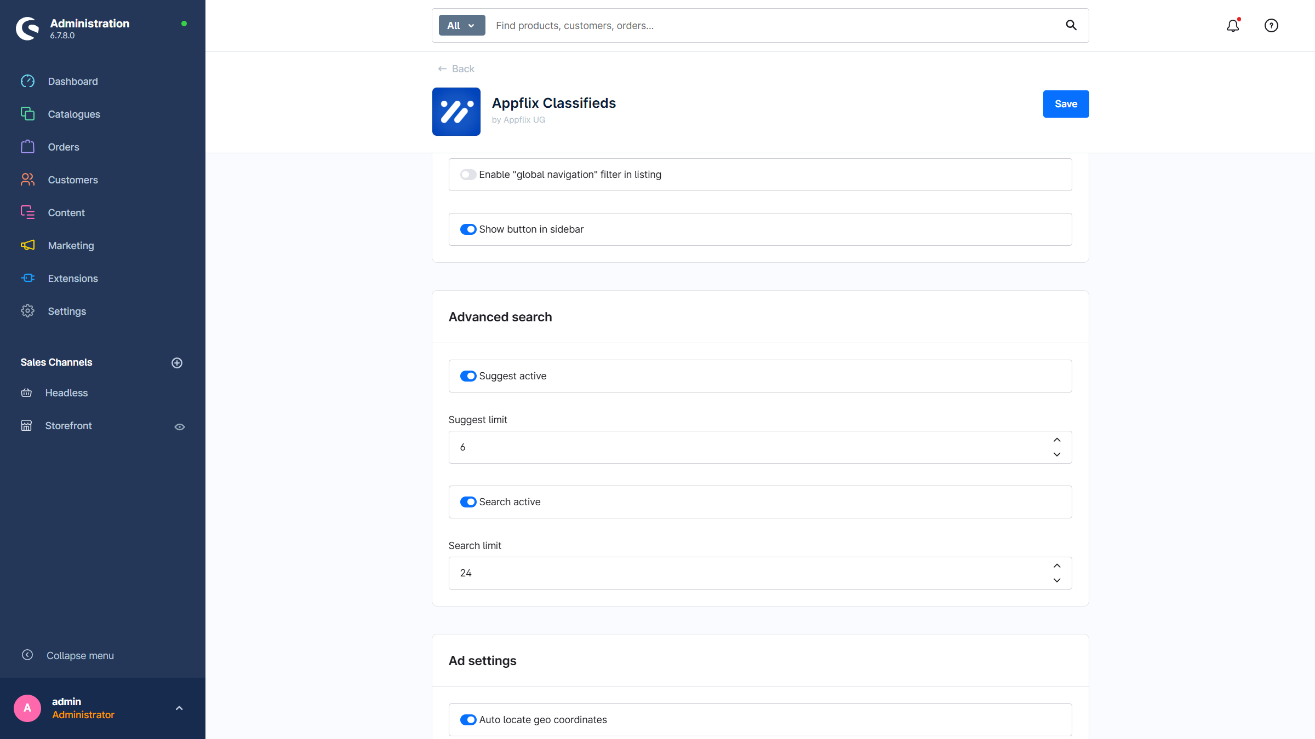Open the Extensions menu item
The width and height of the screenshot is (1315, 739).
(x=73, y=278)
